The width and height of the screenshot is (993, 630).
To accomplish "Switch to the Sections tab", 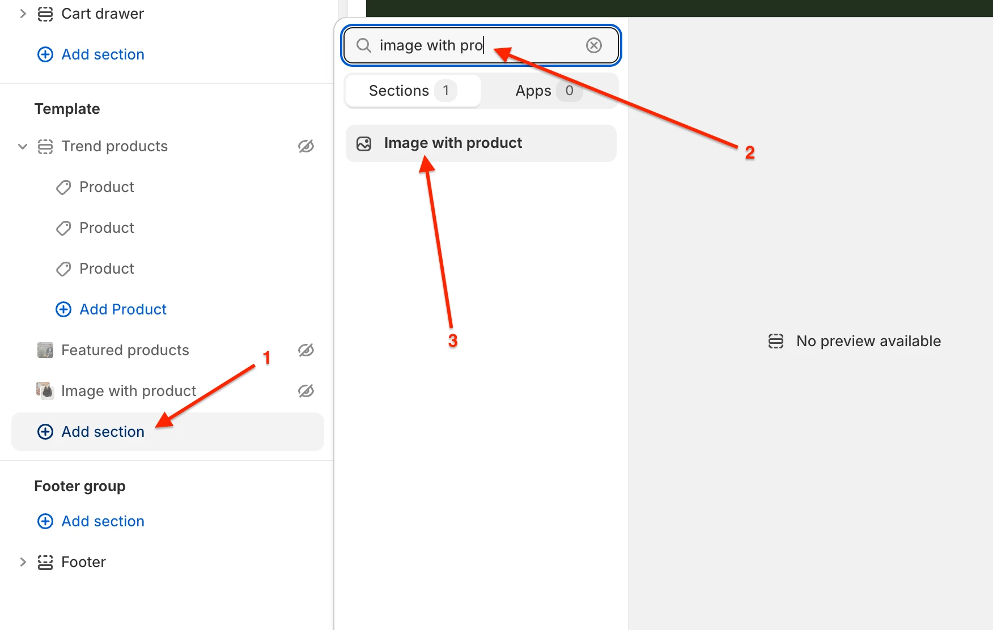I will 413,91.
